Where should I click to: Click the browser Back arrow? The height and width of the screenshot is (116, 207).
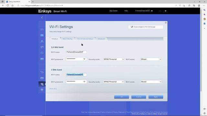(x=3, y=5)
